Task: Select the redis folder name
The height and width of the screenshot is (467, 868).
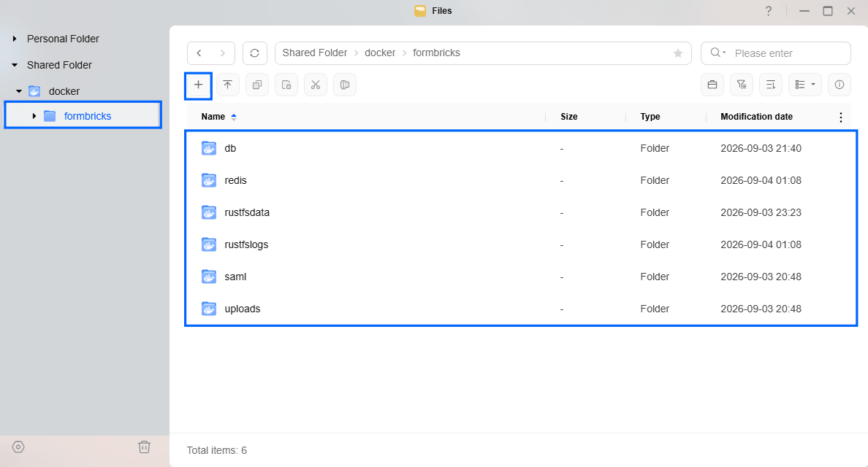Action: click(235, 180)
